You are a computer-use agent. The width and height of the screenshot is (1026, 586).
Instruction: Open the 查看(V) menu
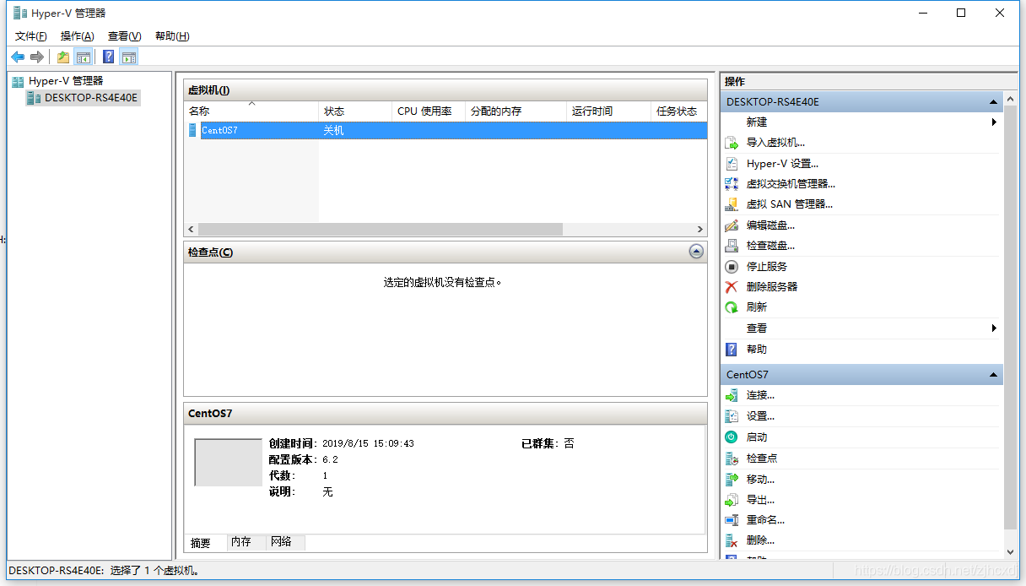pos(125,36)
